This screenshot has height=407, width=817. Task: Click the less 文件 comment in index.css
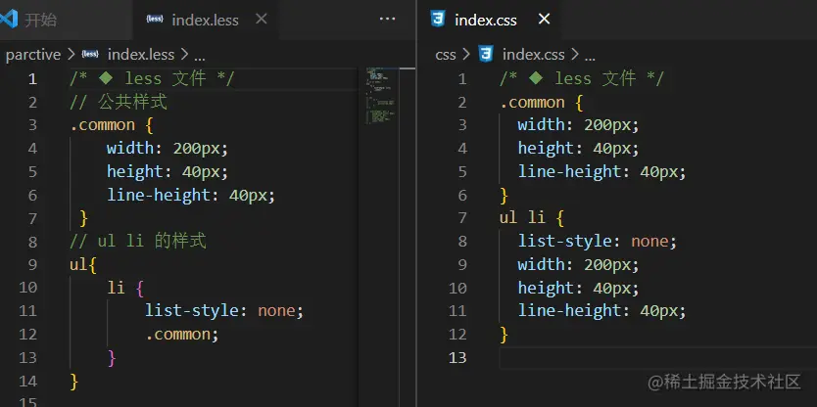(581, 79)
